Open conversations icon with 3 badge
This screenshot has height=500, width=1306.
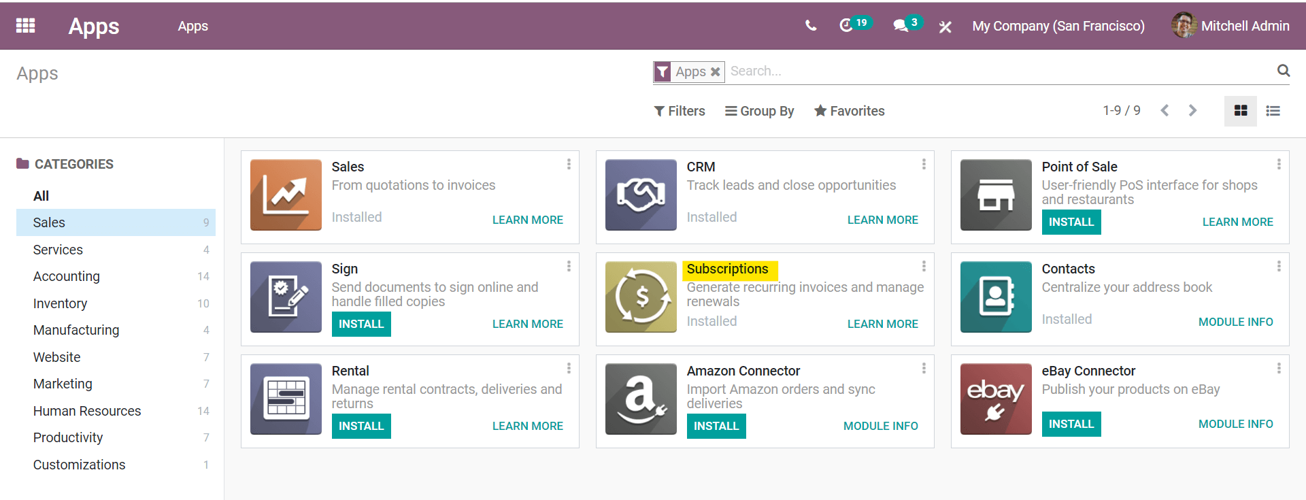click(901, 26)
